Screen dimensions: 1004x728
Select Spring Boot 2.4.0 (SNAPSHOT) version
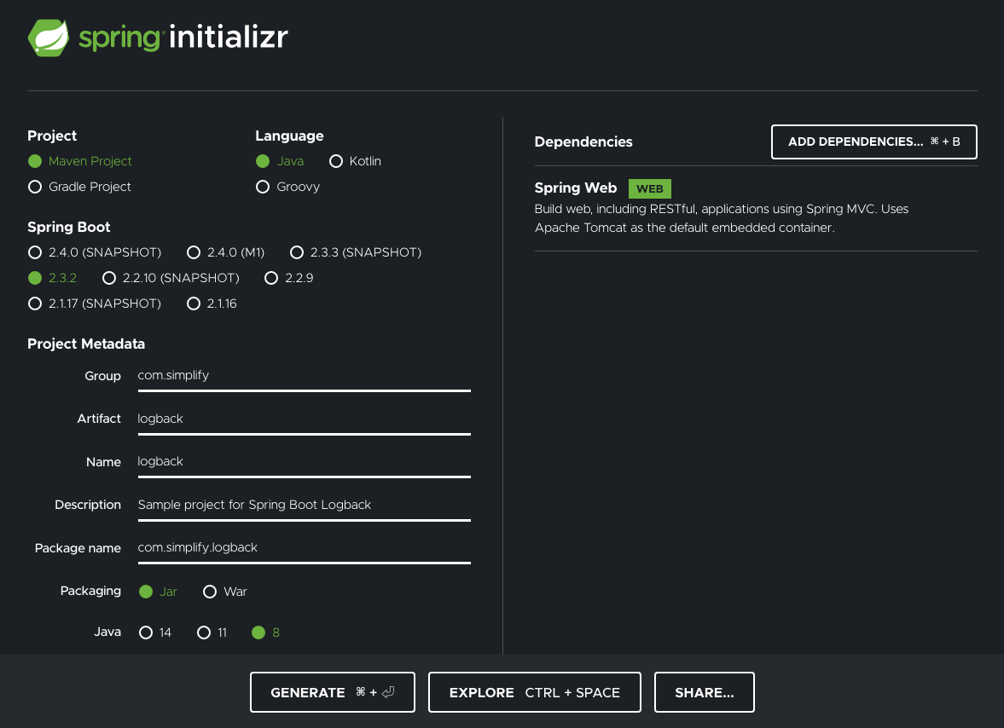point(35,252)
